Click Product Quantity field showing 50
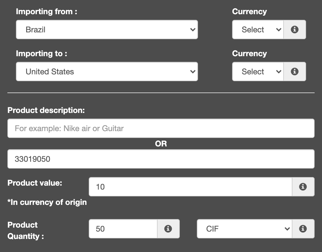 (x=123, y=229)
